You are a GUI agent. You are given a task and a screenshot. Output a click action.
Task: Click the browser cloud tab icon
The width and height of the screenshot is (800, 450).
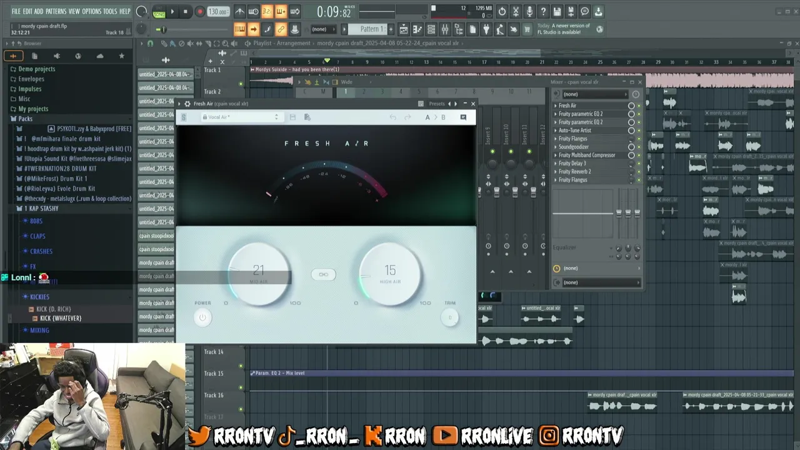pos(100,56)
